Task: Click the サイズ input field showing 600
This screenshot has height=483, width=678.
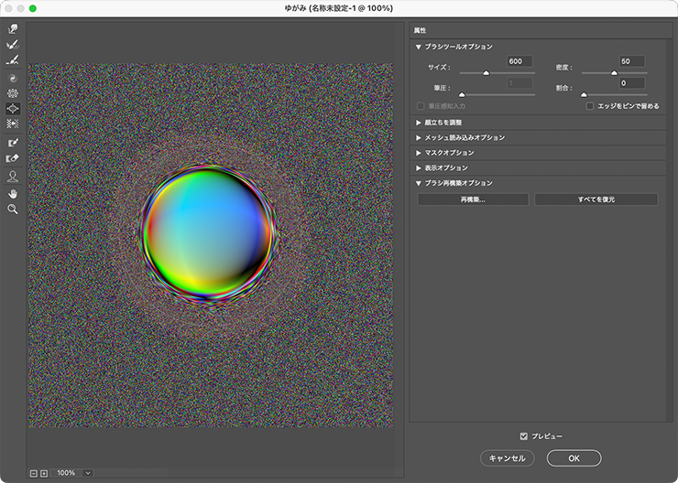Action: [519, 61]
